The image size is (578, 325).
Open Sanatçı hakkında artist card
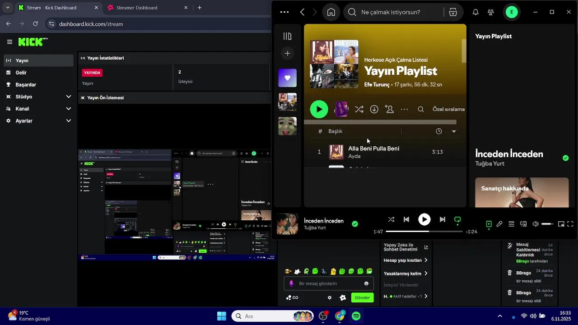[522, 192]
